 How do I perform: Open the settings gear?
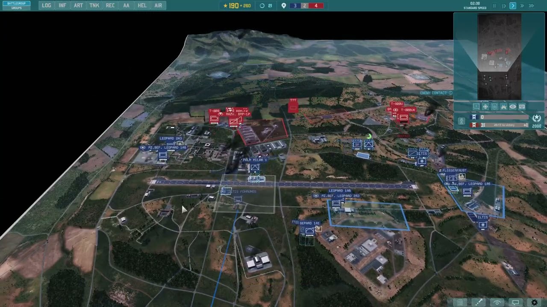coord(535,302)
